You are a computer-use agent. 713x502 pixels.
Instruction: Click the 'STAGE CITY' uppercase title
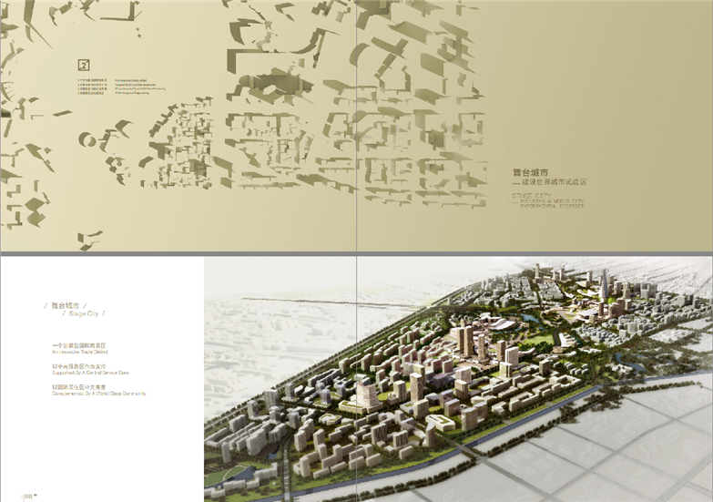(532, 196)
